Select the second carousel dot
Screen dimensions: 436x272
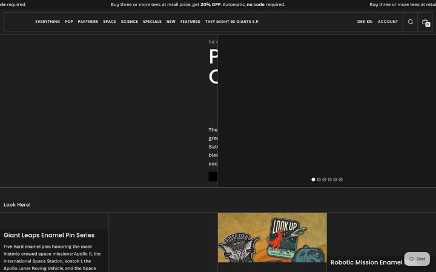(x=319, y=180)
